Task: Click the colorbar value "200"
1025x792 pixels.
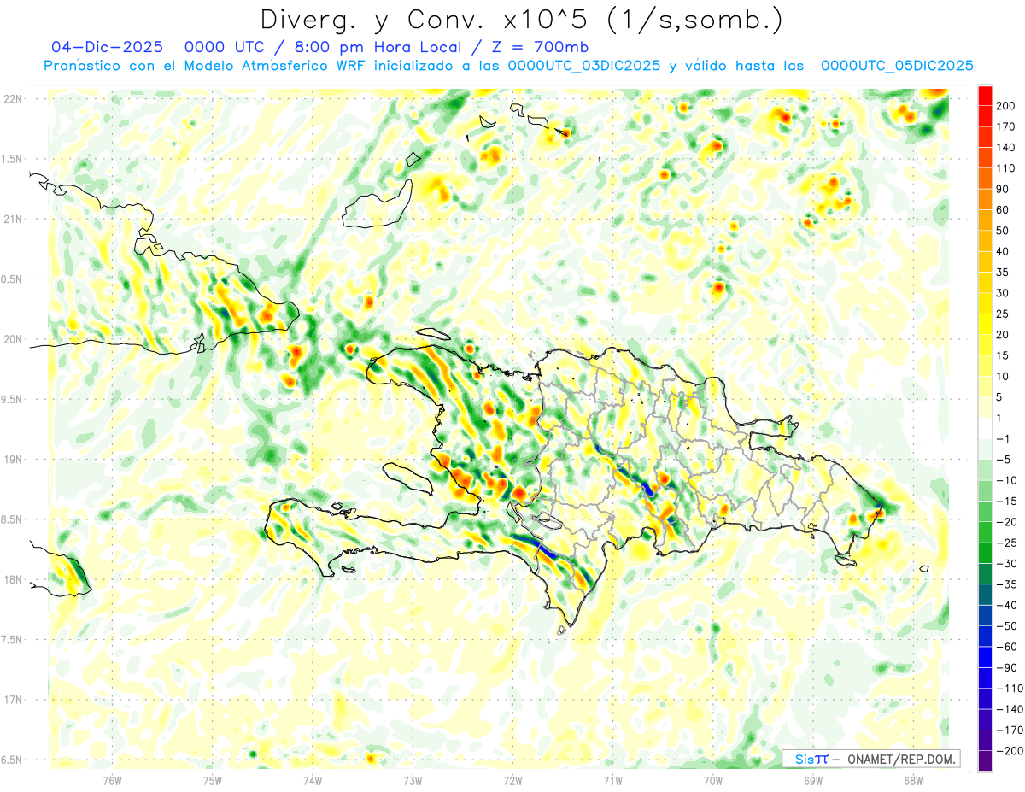Action: click(1006, 106)
